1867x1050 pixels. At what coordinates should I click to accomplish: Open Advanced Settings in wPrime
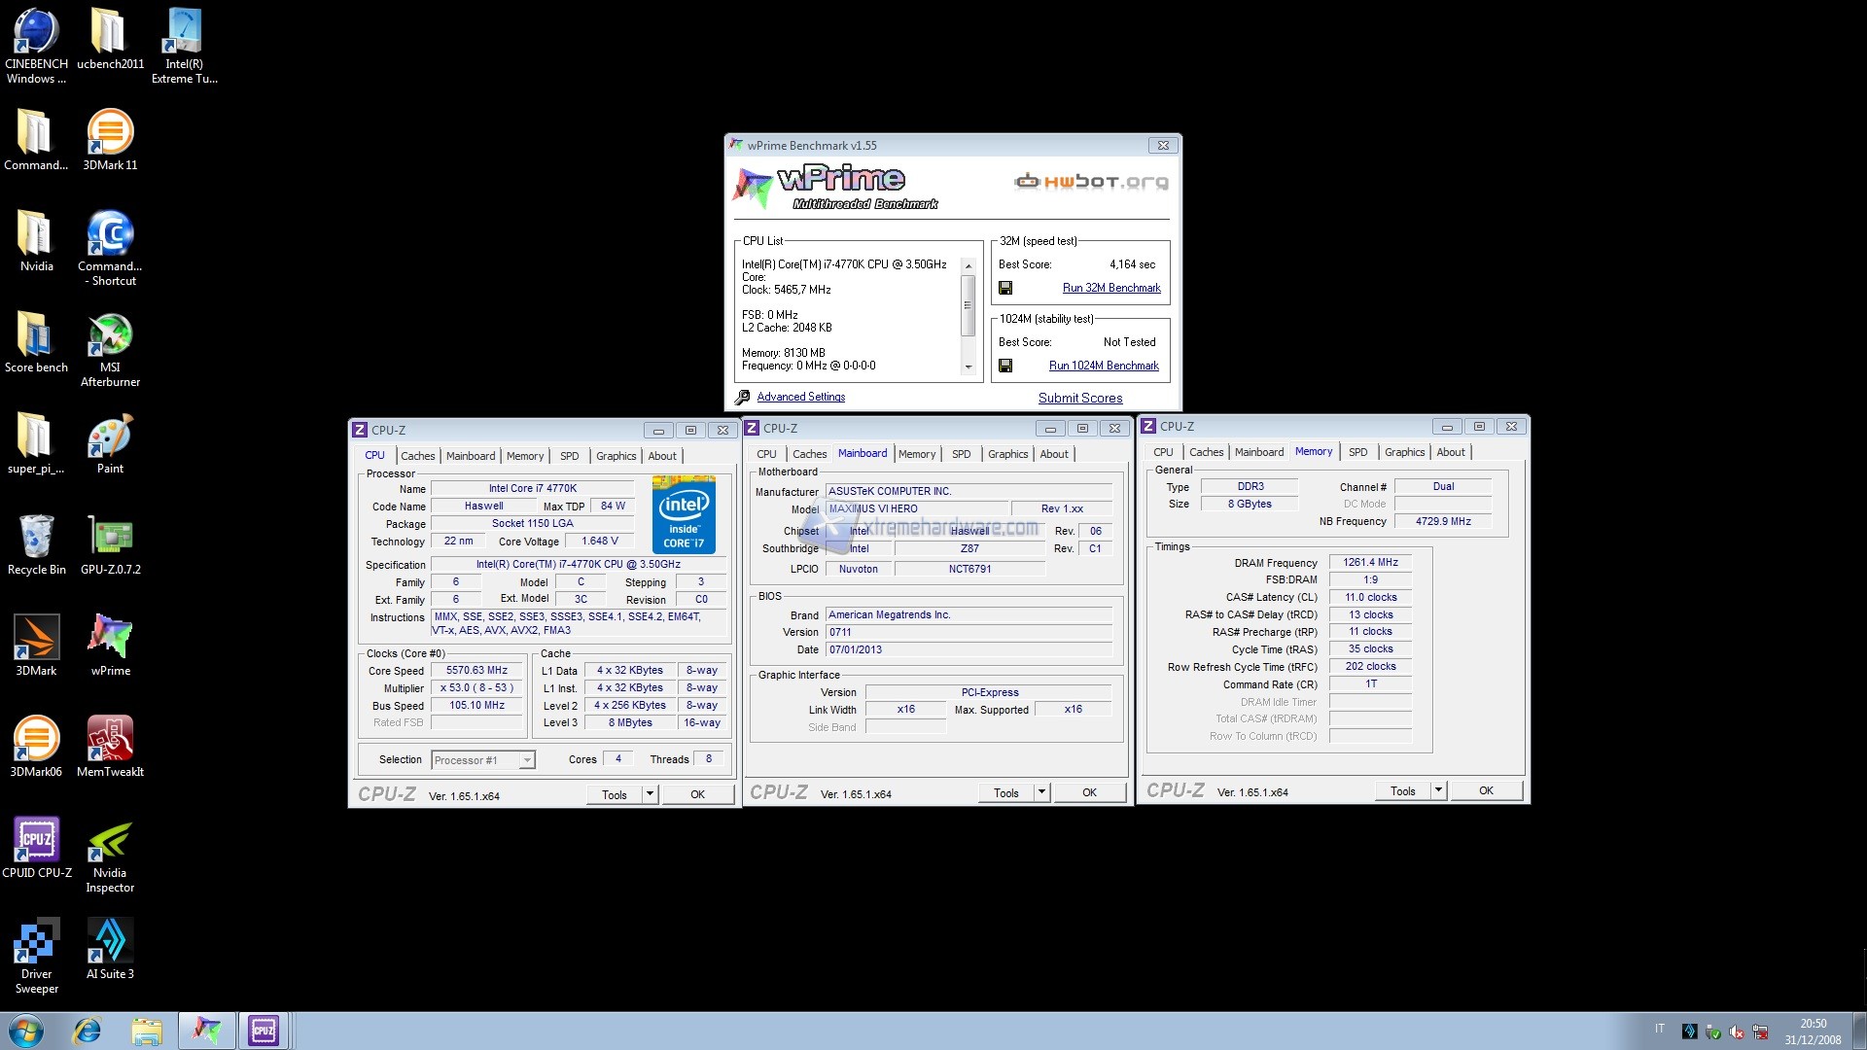pyautogui.click(x=800, y=396)
